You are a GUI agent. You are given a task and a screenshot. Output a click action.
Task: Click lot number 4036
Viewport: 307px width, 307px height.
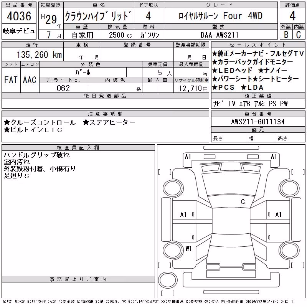pos(19,16)
